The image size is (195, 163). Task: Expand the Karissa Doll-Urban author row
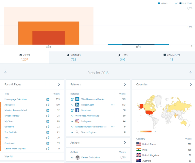[x=72, y=157]
